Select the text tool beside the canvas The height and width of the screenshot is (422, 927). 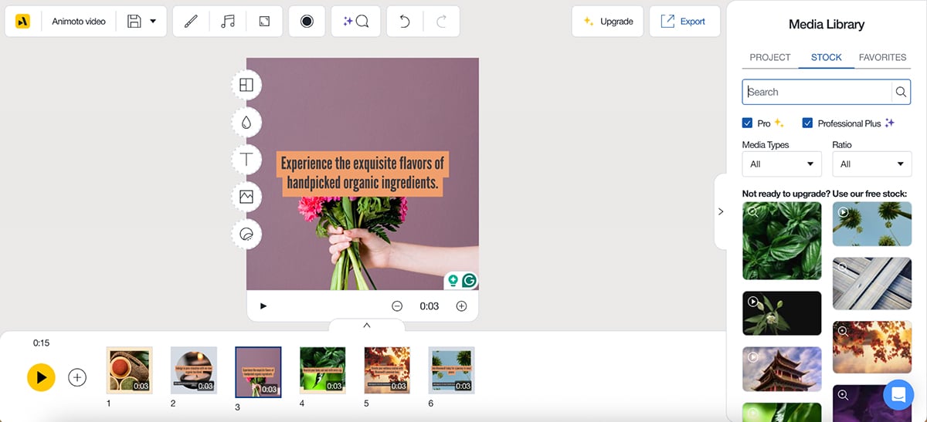click(x=246, y=160)
